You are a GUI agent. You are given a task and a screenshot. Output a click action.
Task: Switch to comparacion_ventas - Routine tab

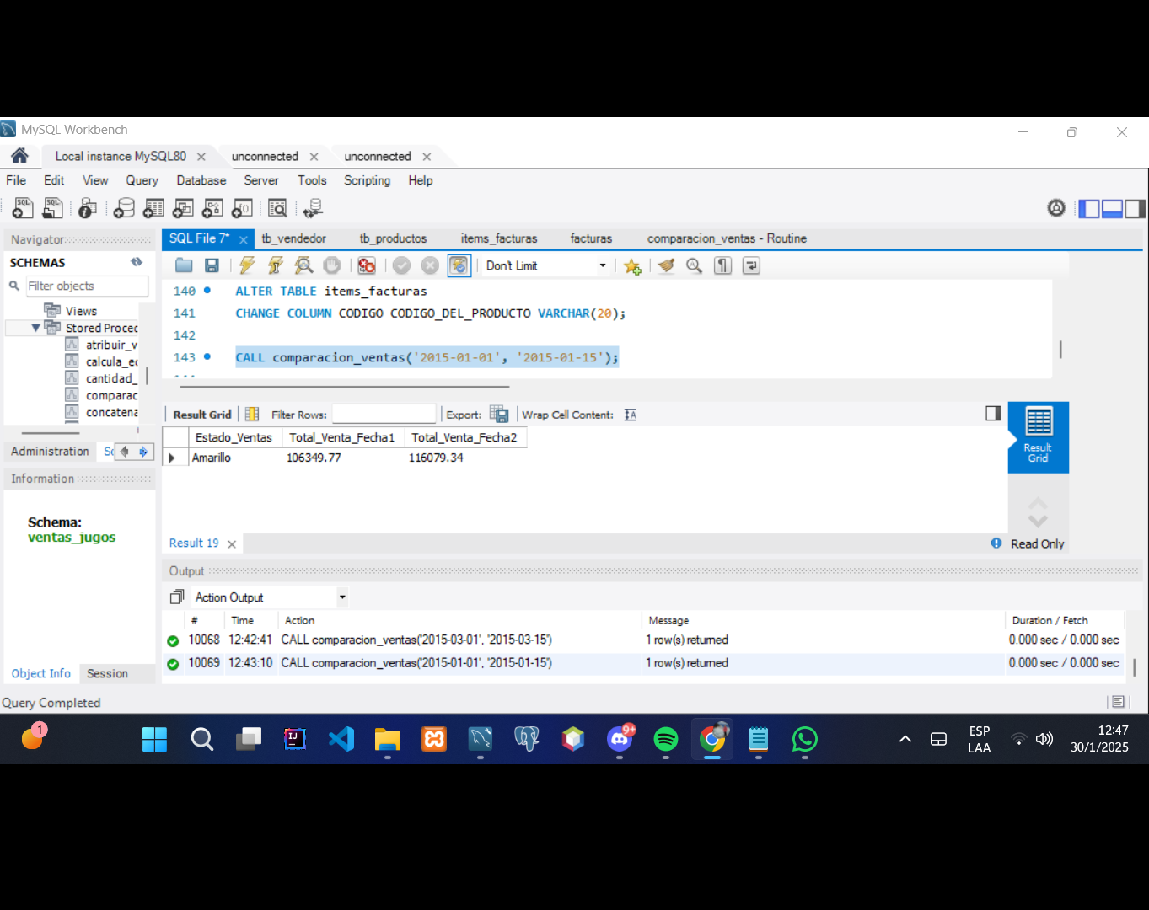tap(727, 238)
